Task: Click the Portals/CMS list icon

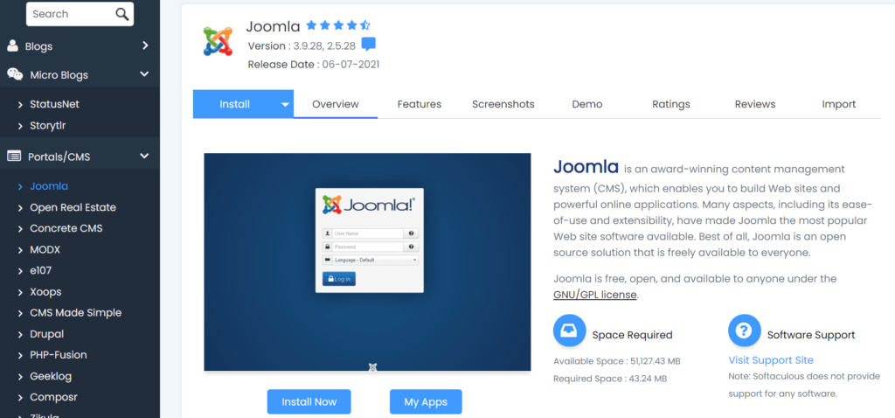Action: pos(14,157)
